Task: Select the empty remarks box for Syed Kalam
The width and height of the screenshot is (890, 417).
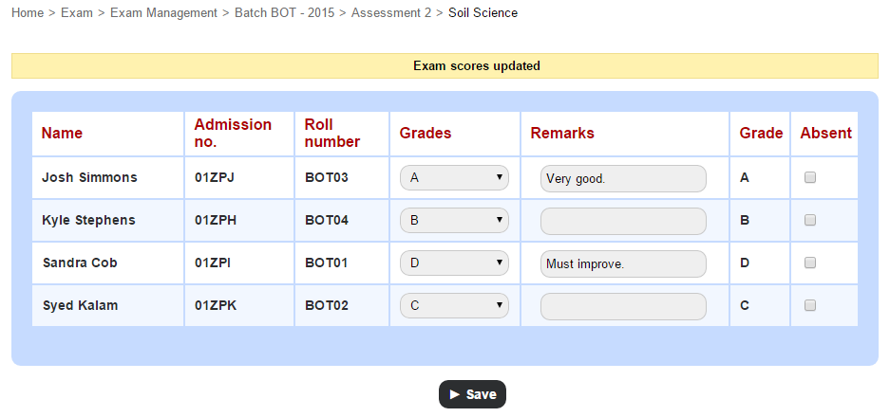Action: (x=623, y=306)
